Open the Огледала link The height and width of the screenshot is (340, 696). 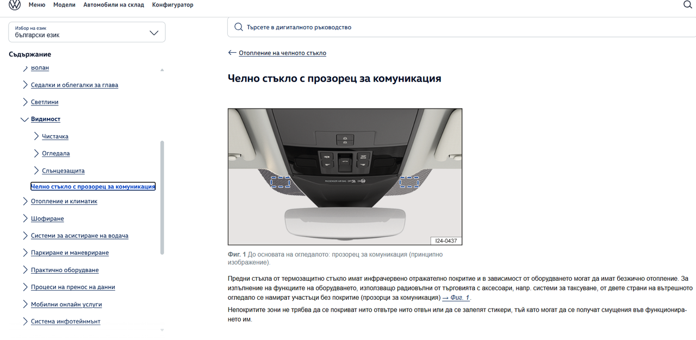(56, 154)
